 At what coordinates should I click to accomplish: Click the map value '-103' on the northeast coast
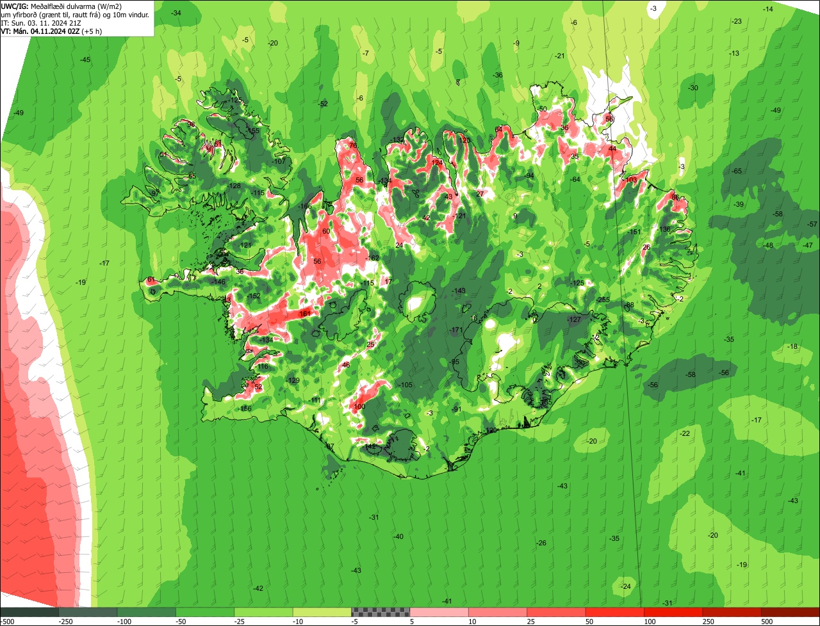[x=630, y=179]
